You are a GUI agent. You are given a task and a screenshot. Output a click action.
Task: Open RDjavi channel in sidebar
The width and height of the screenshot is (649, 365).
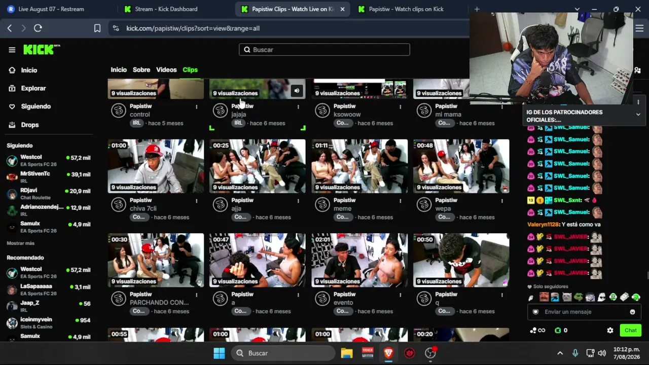(x=49, y=194)
